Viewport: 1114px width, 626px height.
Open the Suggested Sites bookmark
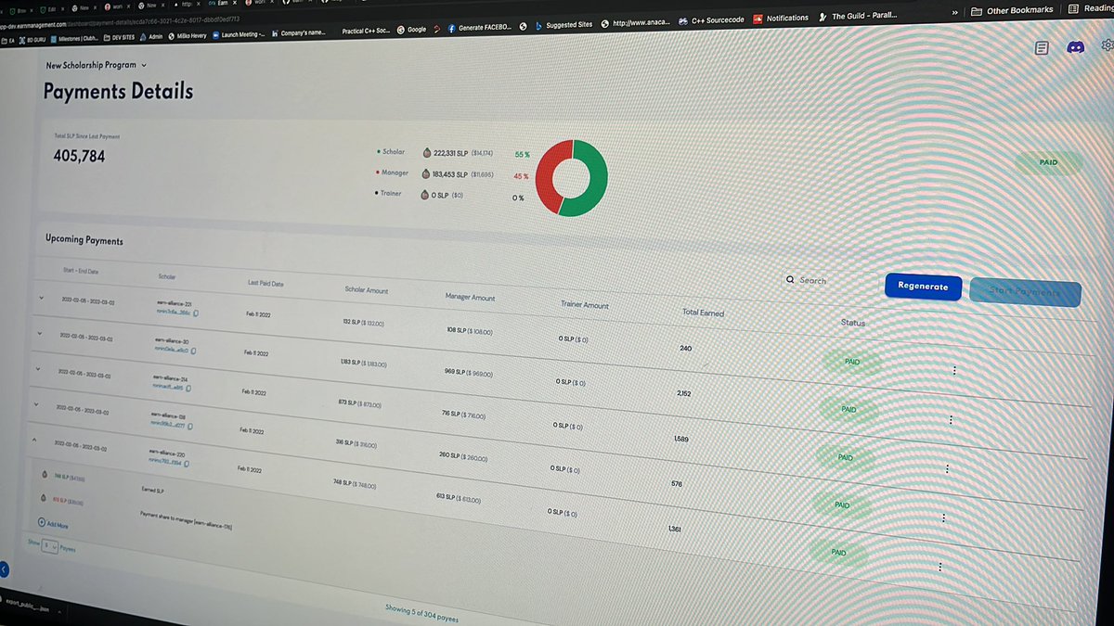pyautogui.click(x=563, y=25)
